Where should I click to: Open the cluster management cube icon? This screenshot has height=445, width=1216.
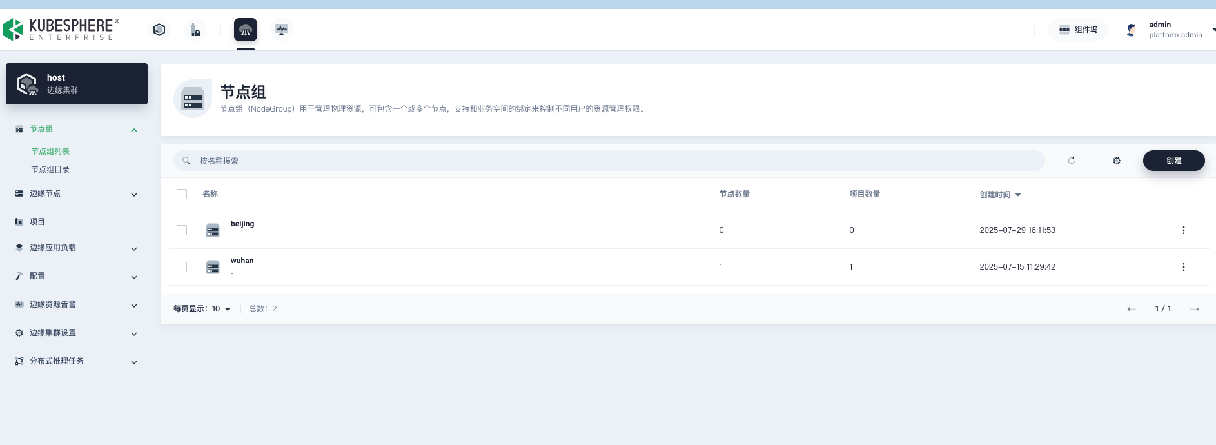159,30
